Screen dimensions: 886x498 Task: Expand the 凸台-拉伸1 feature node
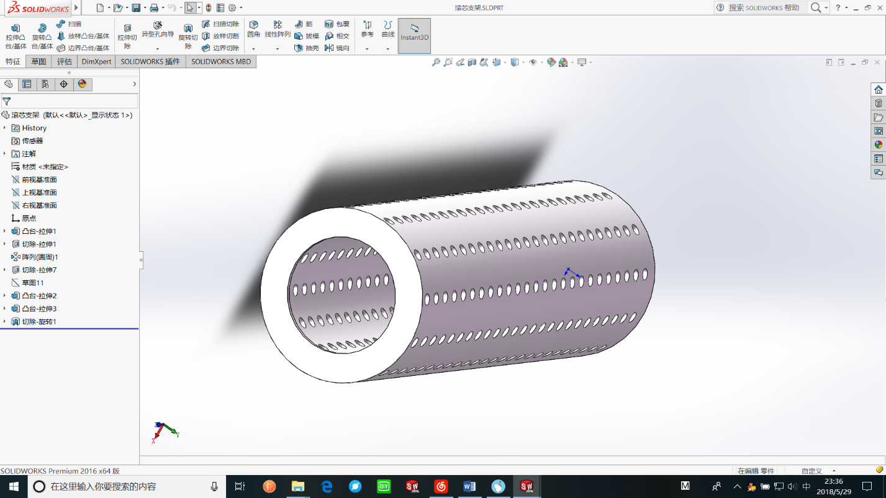tap(5, 231)
